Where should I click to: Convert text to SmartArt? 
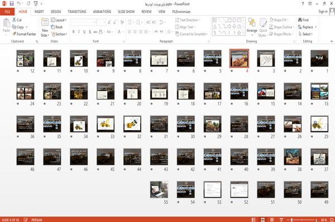coord(192,34)
